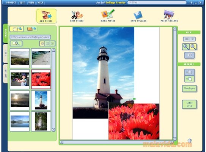Click the actual size view icon

[x=189, y=55]
